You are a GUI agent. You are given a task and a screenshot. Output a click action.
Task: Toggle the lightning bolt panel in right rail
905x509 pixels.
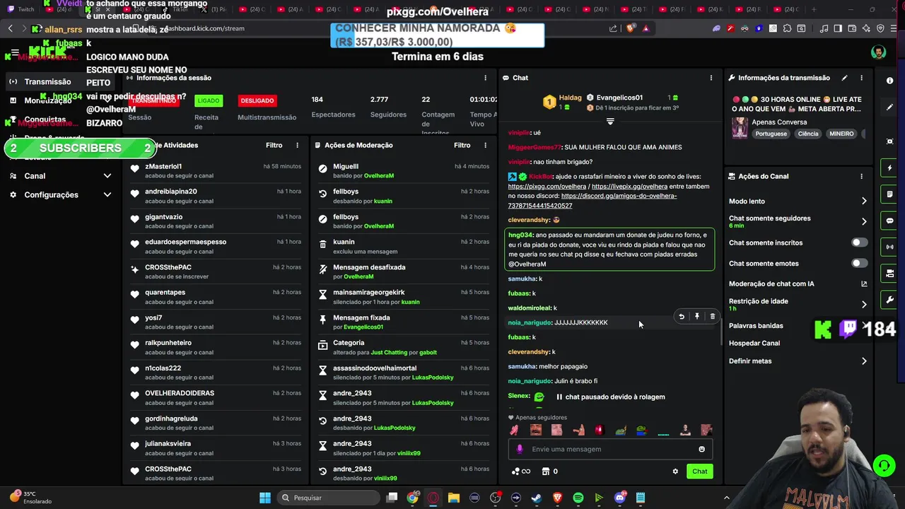[889, 168]
